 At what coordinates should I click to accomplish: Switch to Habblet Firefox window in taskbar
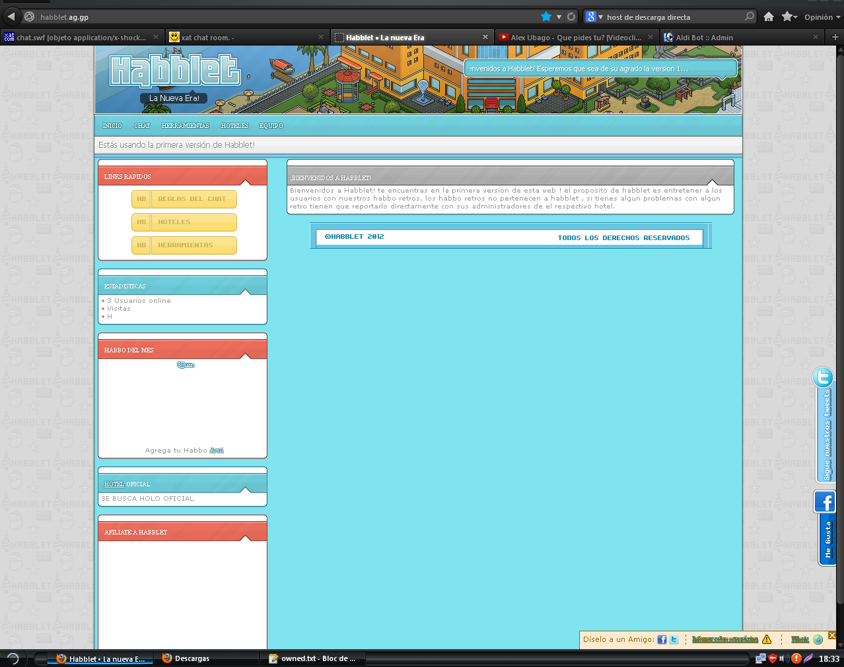[x=100, y=658]
